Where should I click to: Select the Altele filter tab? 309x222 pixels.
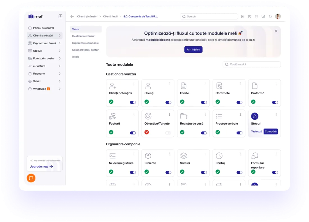76,57
